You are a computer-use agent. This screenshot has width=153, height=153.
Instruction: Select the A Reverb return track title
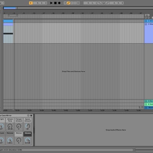(x=150, y=101)
